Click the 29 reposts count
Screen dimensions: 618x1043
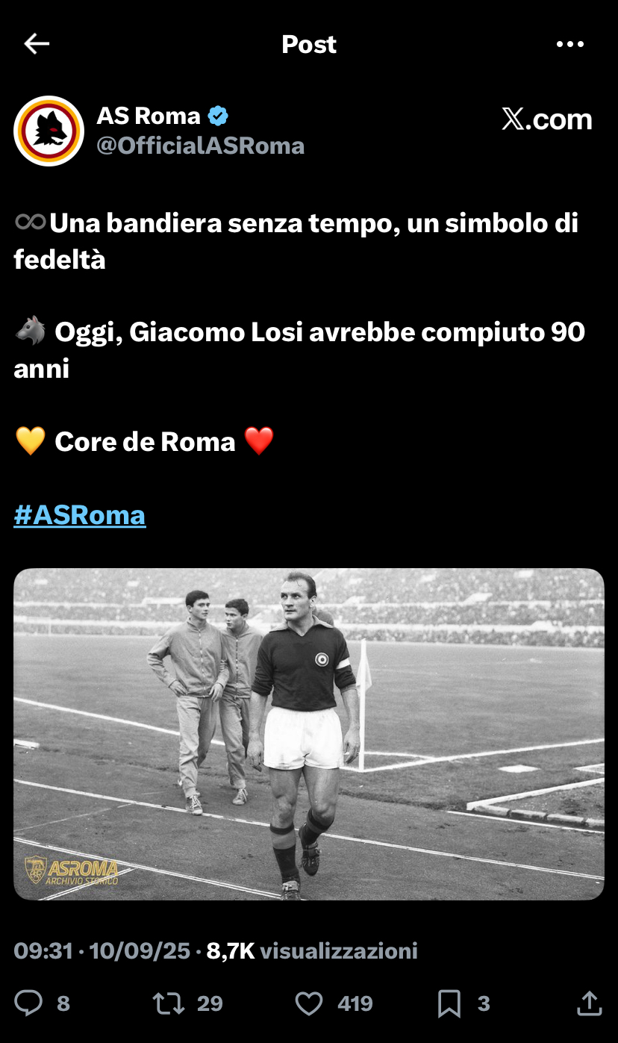210,1003
